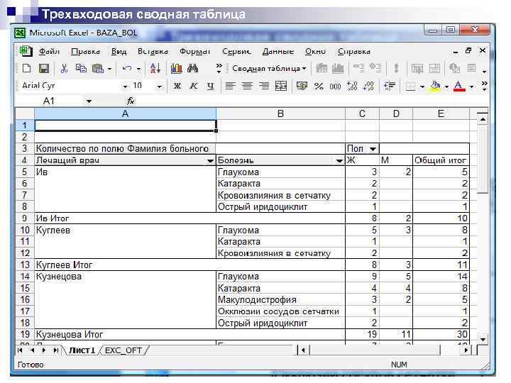511x383 pixels.
Task: Click vertical scrollbar up arrow
Action: pyautogui.click(x=483, y=120)
